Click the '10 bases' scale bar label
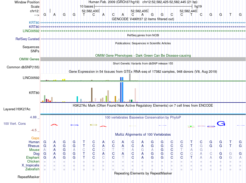This screenshot has height=183, width=246. [86, 6]
